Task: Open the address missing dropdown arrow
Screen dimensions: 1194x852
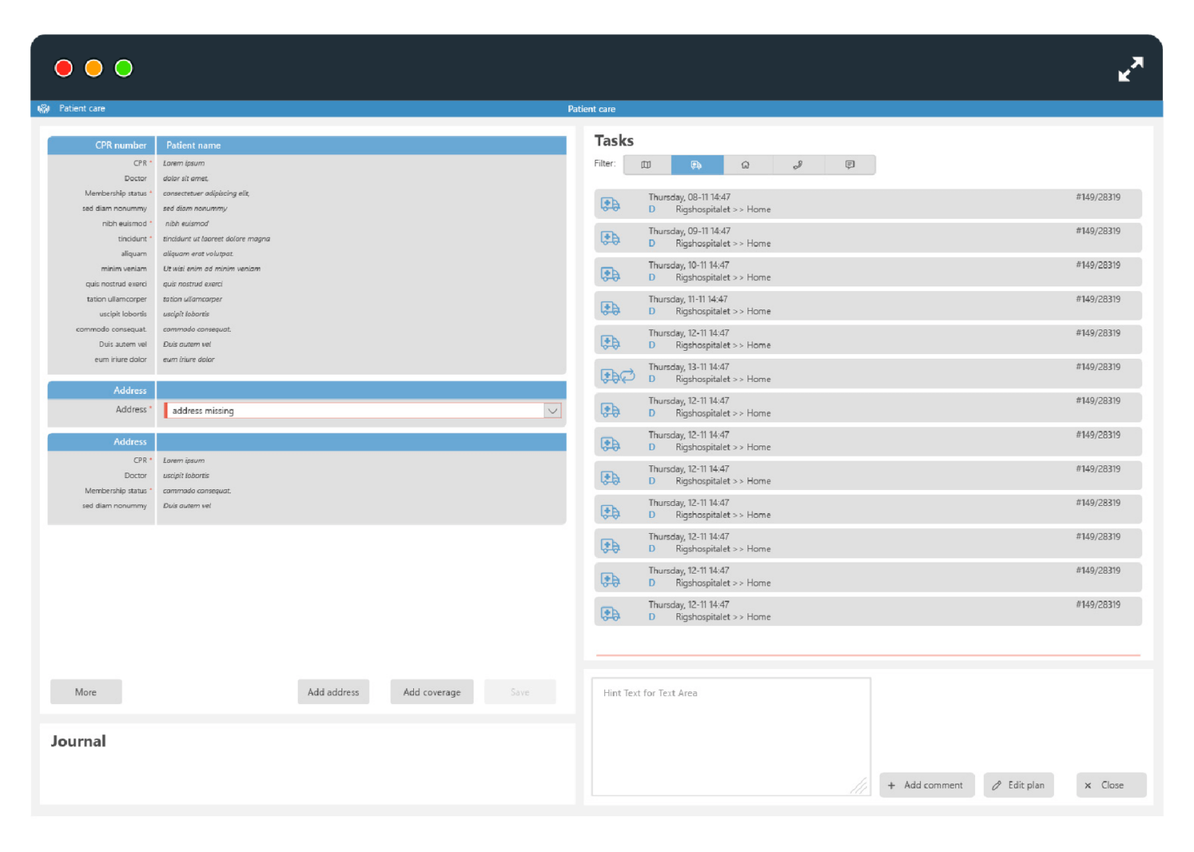Action: pyautogui.click(x=552, y=410)
